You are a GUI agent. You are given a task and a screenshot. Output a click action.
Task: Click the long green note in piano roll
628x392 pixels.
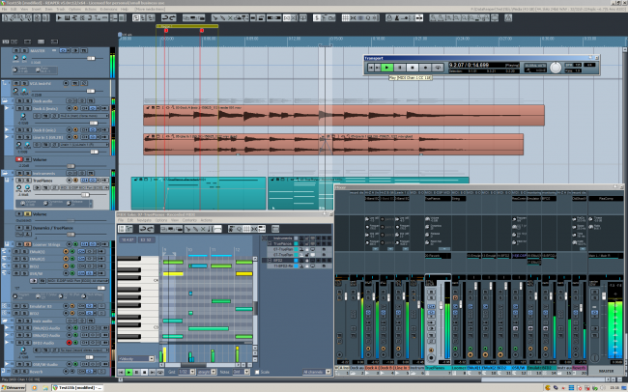(x=209, y=328)
